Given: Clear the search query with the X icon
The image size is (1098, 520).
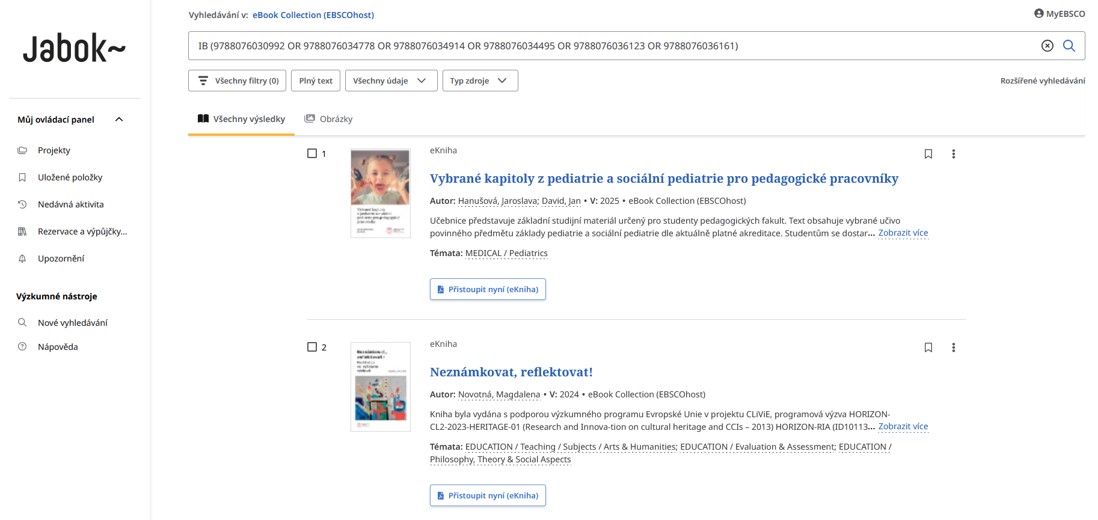Looking at the screenshot, I should click(1047, 46).
